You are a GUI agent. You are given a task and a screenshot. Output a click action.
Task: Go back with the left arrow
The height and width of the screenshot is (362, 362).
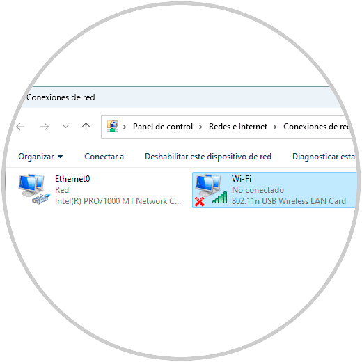[x=20, y=127]
